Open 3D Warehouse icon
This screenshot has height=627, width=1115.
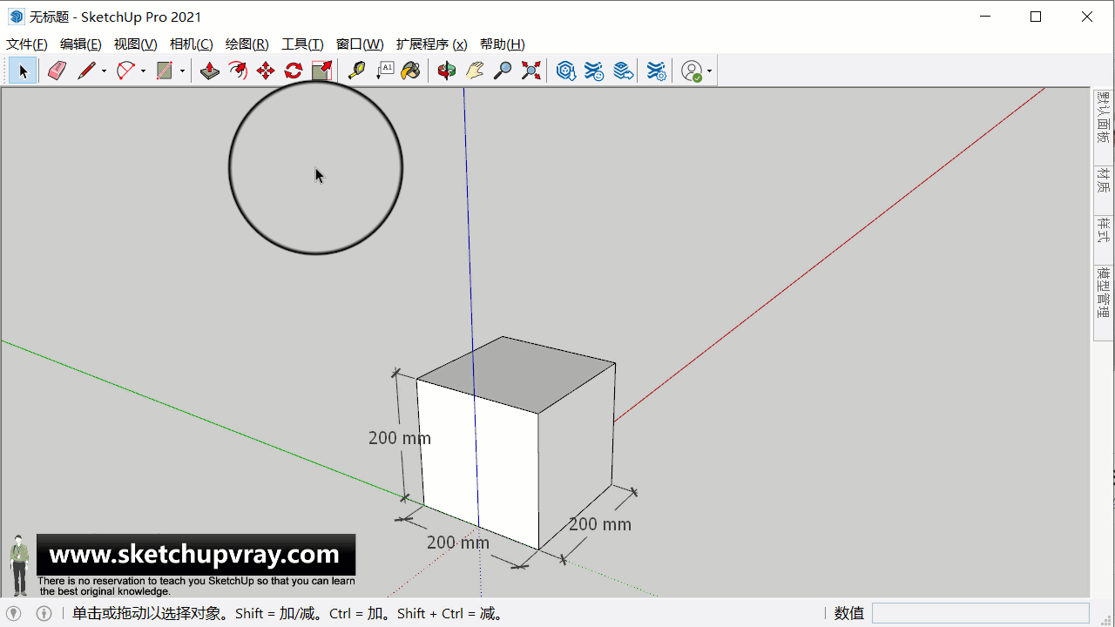tap(566, 71)
